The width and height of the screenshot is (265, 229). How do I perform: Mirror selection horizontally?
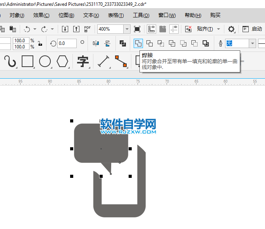coord(96,43)
